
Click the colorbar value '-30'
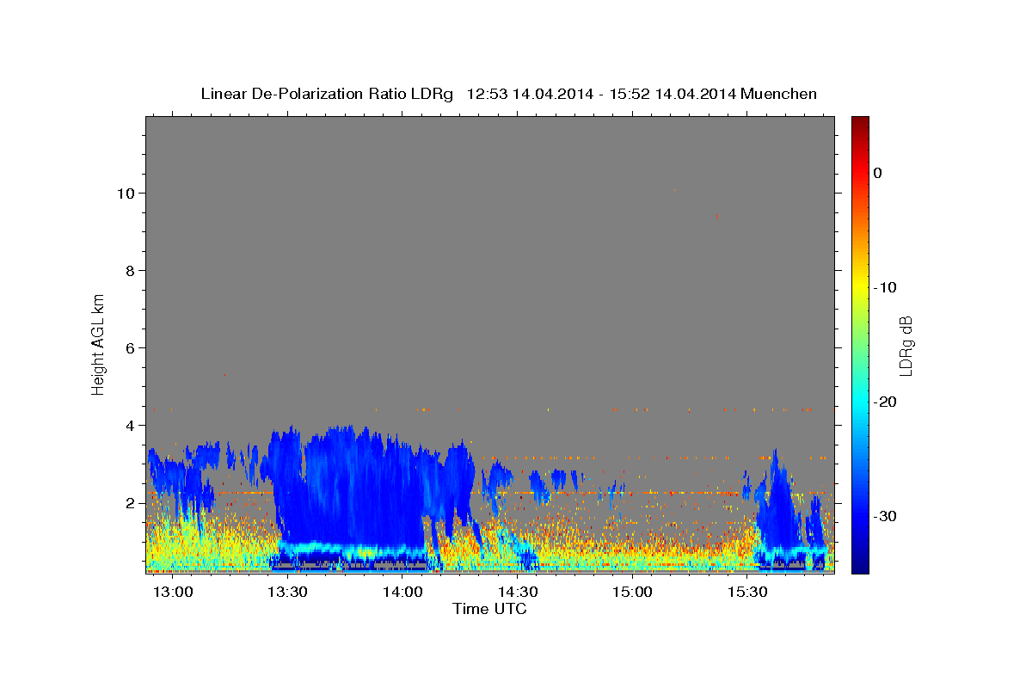[886, 516]
